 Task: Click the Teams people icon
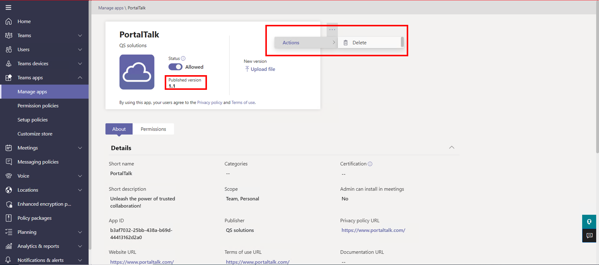pos(9,35)
